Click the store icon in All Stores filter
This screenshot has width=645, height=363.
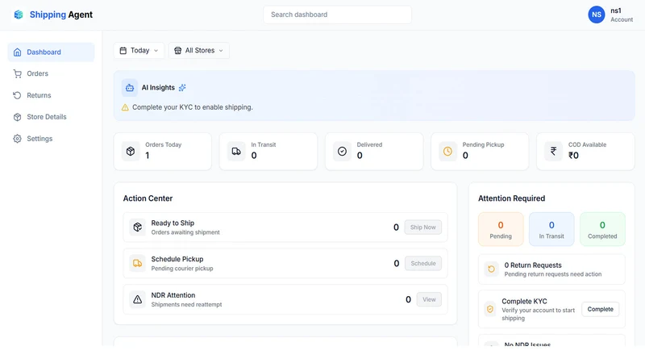[177, 51]
